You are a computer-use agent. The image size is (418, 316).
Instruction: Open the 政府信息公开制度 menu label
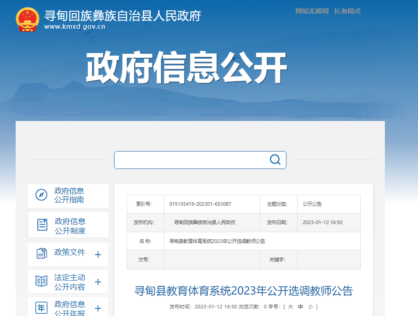[x=70, y=226]
